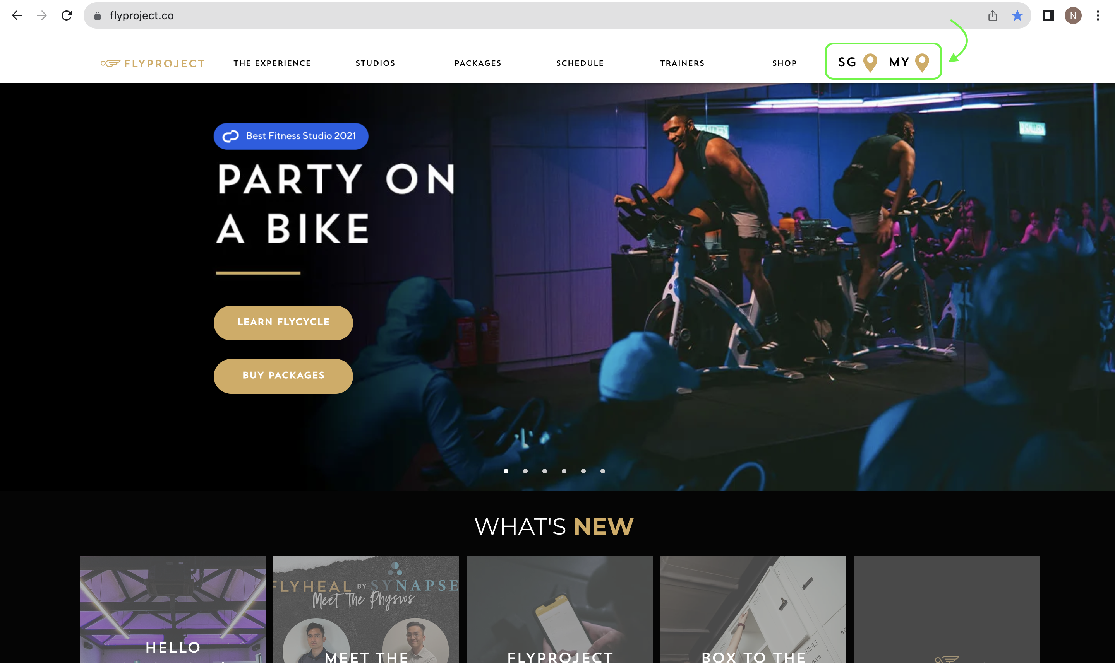Open The Experience menu item
The height and width of the screenshot is (663, 1115).
click(272, 63)
